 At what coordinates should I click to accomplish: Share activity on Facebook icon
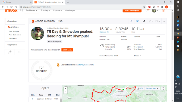[131, 21]
